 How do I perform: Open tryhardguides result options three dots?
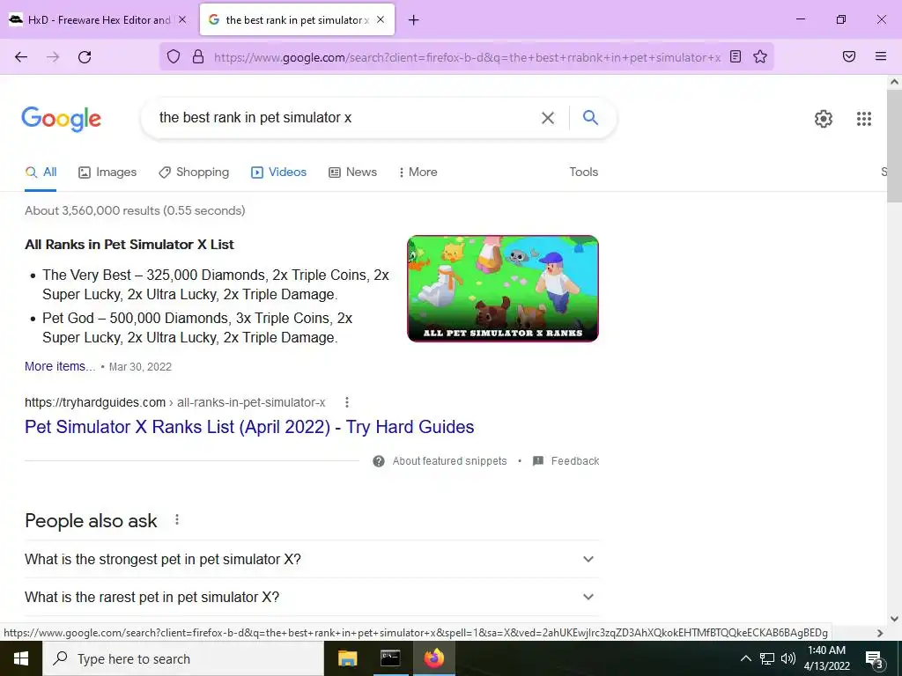pos(346,402)
